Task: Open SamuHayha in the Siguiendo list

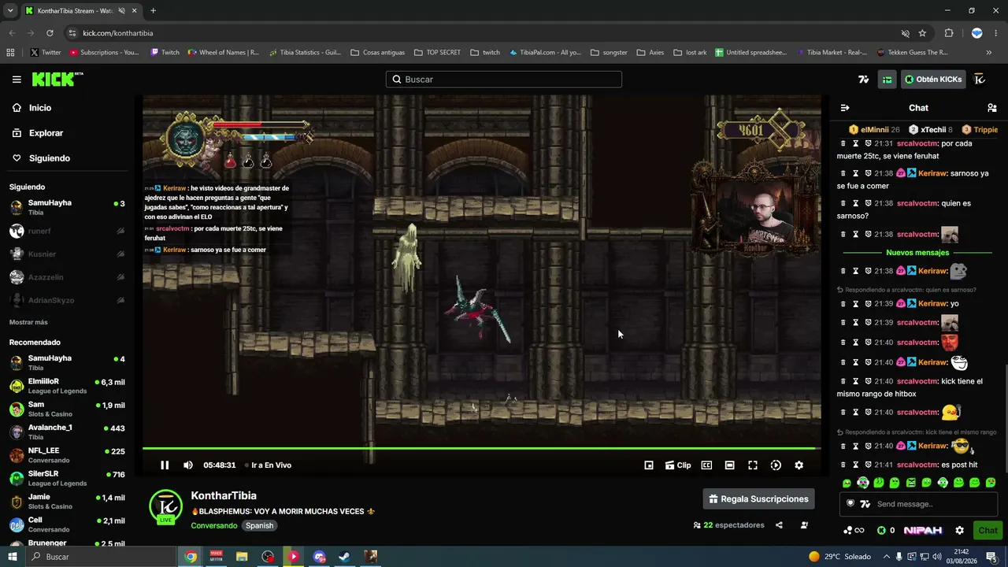Action: point(67,207)
